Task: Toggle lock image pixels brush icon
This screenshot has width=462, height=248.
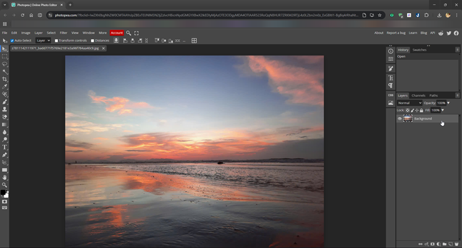Action: coord(413,110)
